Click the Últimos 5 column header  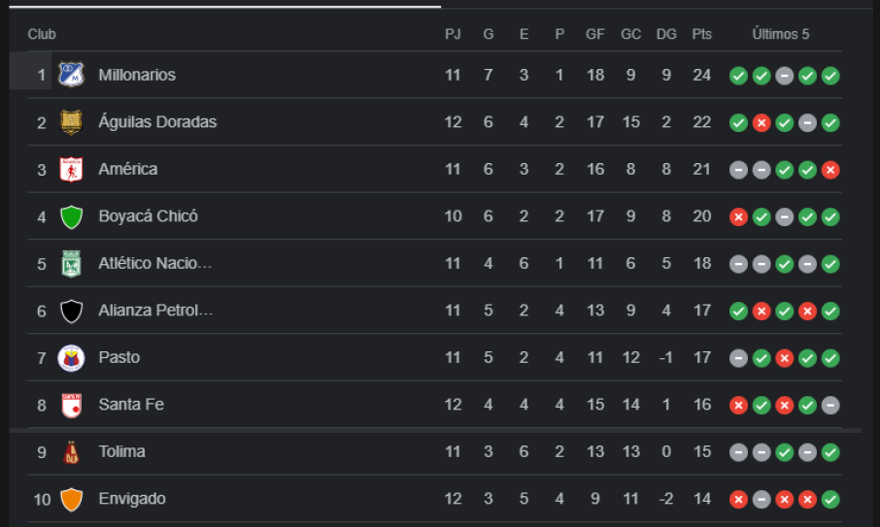coord(781,34)
